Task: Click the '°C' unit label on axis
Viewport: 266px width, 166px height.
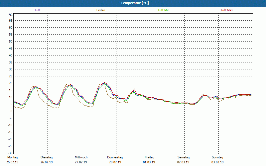Action: point(11,15)
